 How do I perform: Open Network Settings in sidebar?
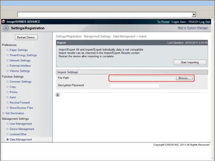point(20,61)
